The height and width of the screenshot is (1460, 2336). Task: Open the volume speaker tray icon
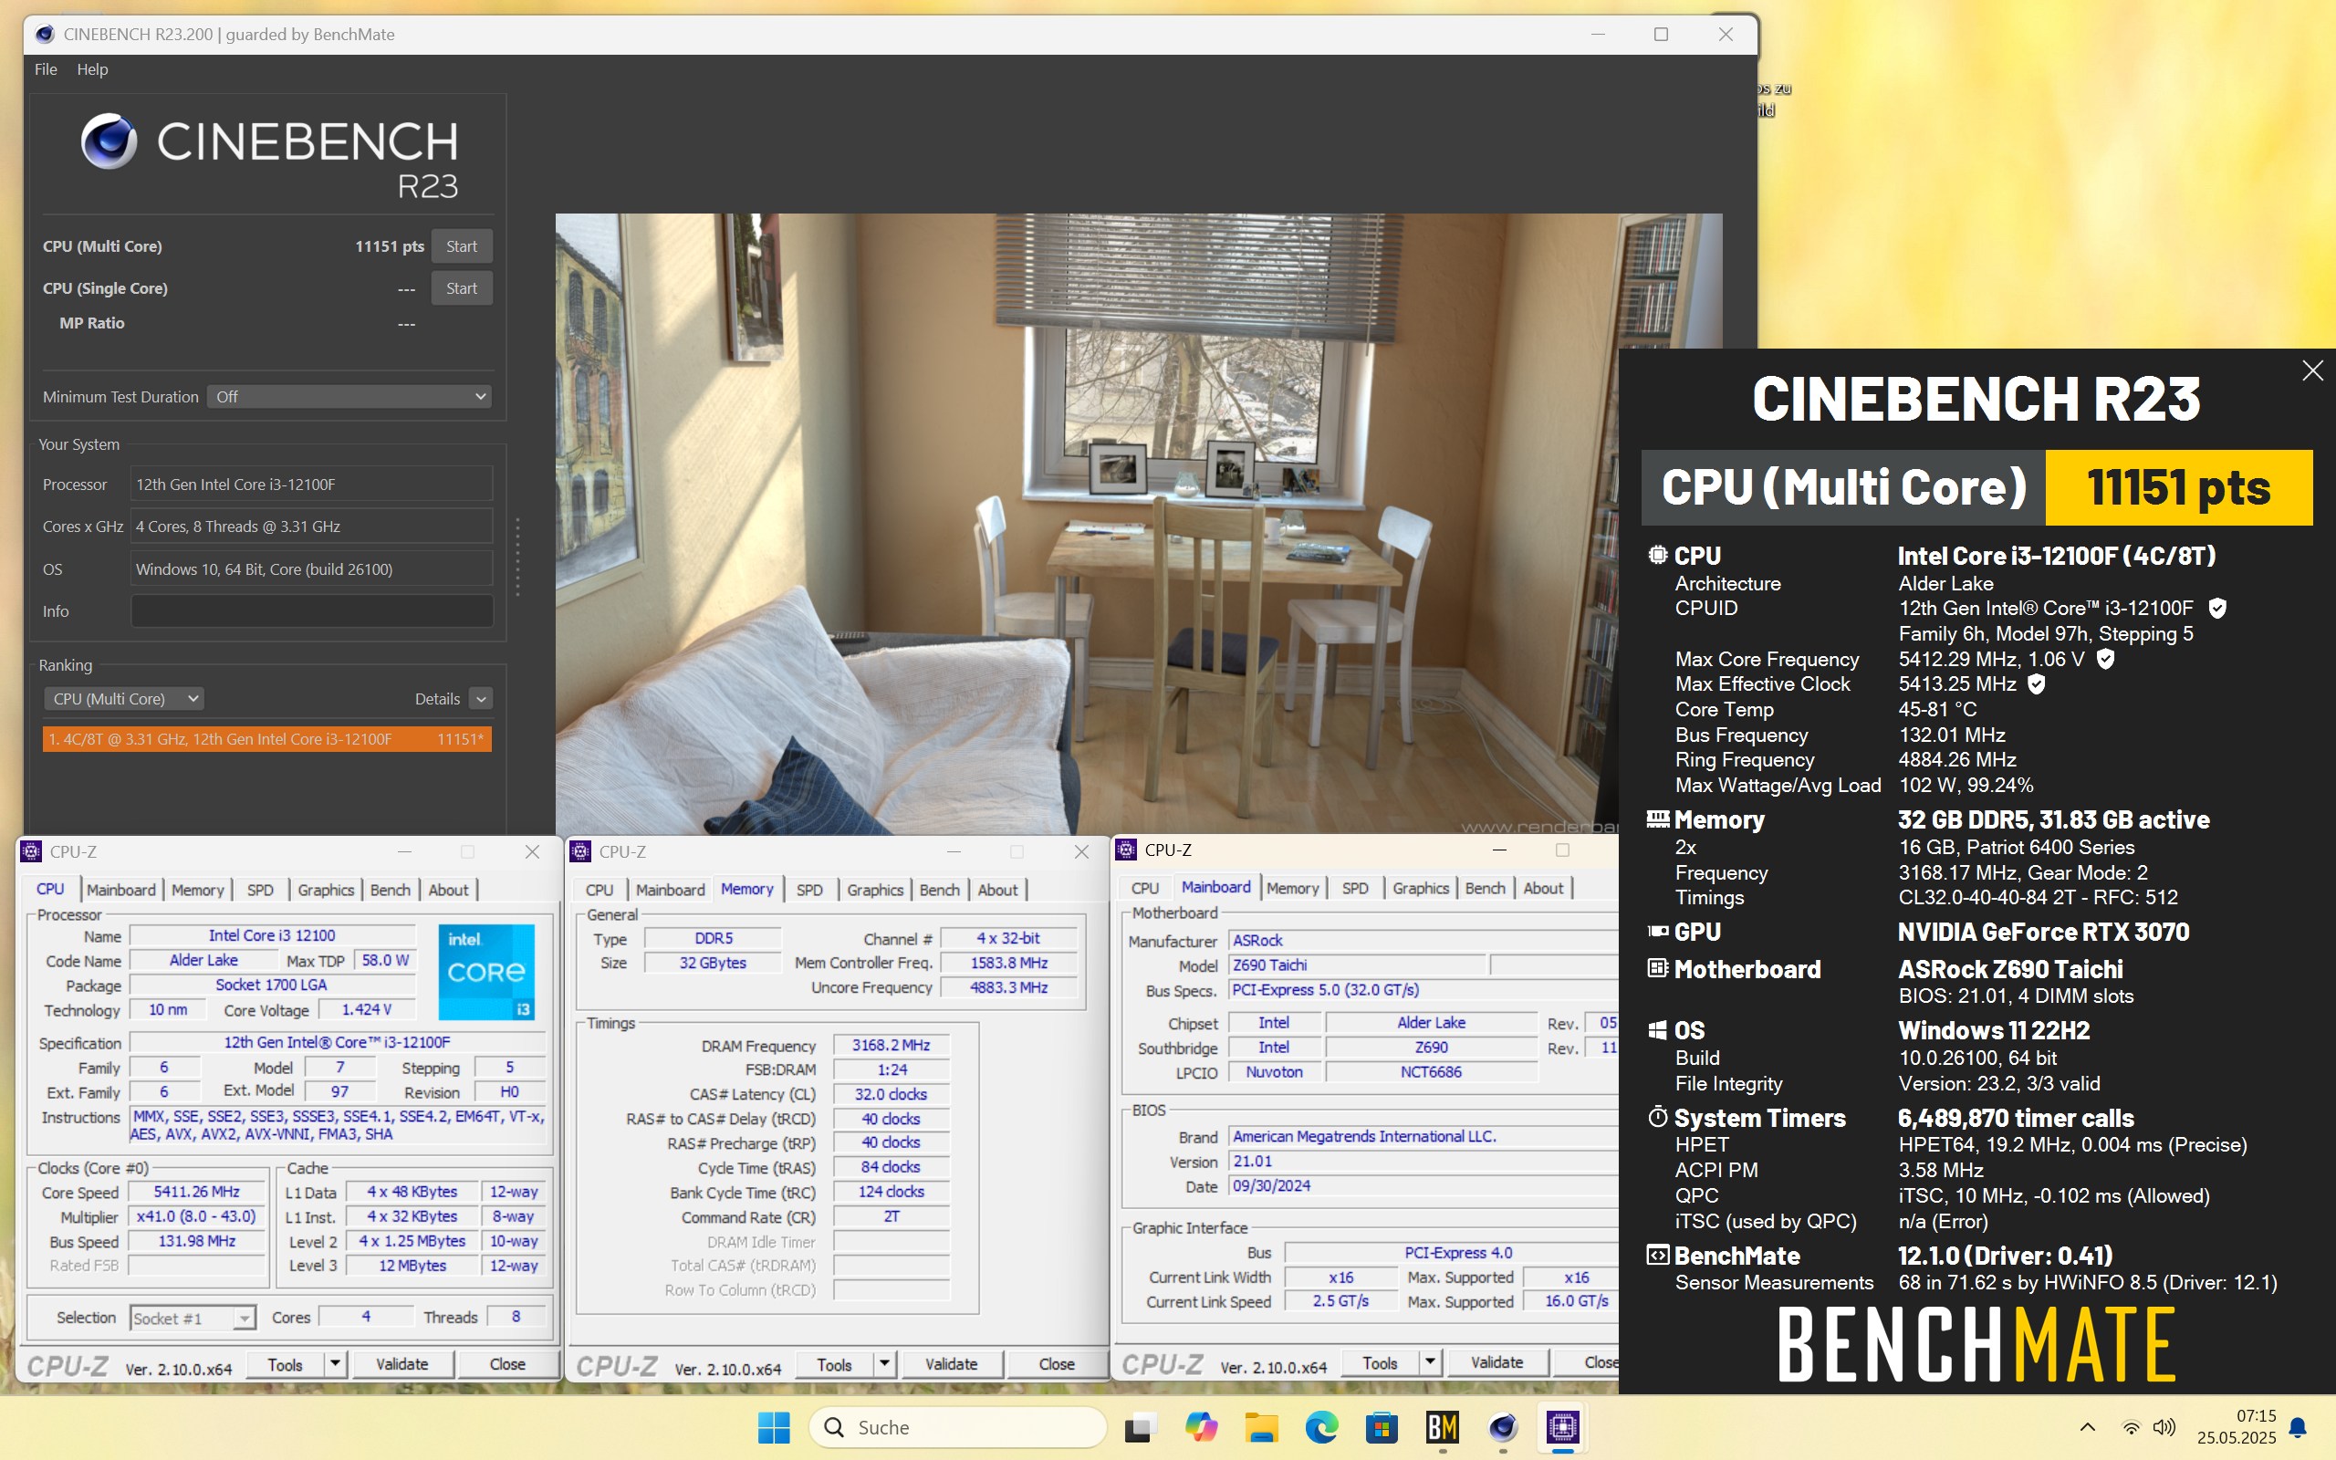(x=2164, y=1427)
